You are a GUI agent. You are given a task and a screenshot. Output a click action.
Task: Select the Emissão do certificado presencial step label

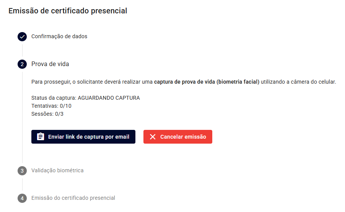(x=73, y=198)
